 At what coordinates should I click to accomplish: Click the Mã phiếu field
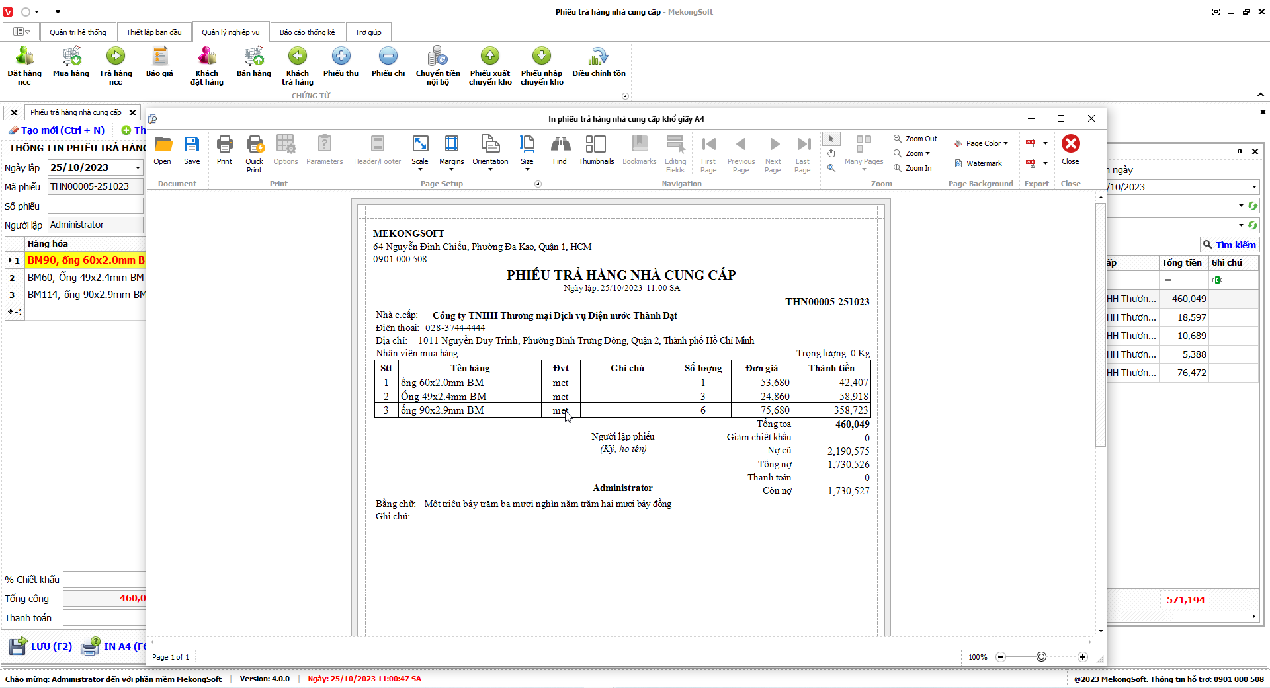pos(95,187)
